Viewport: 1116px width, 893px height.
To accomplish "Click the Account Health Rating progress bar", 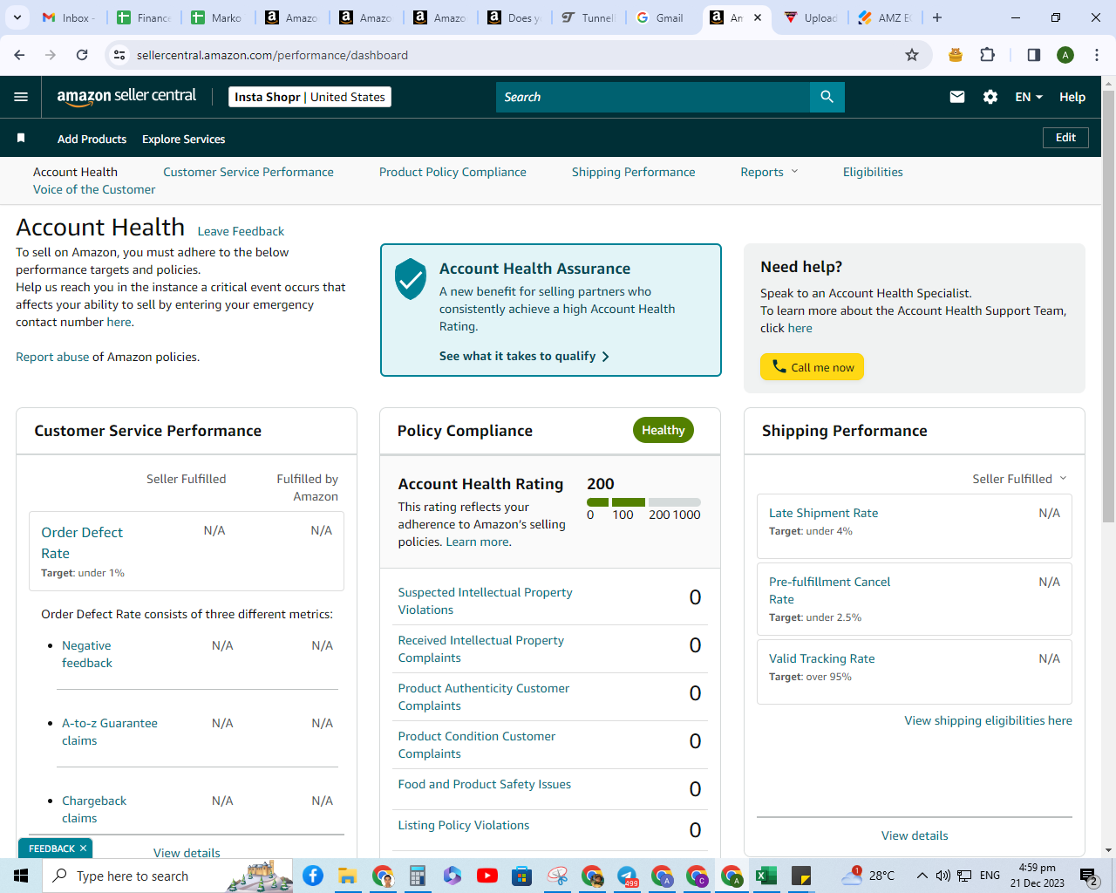I will coord(643,502).
